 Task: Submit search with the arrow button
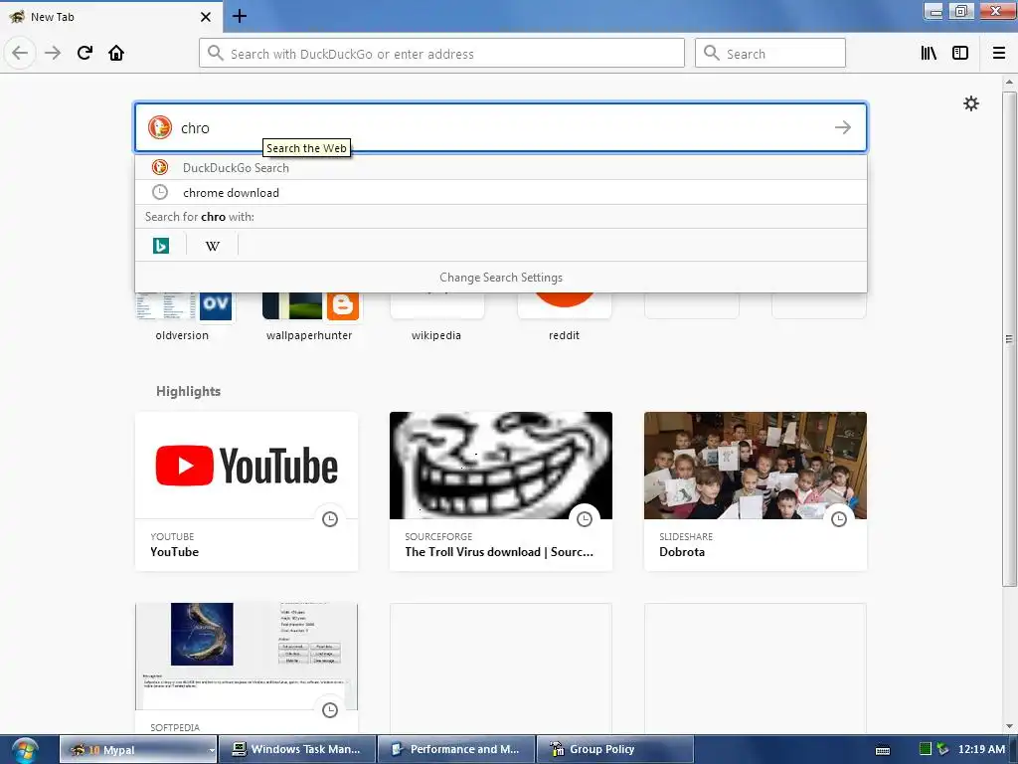coord(843,127)
